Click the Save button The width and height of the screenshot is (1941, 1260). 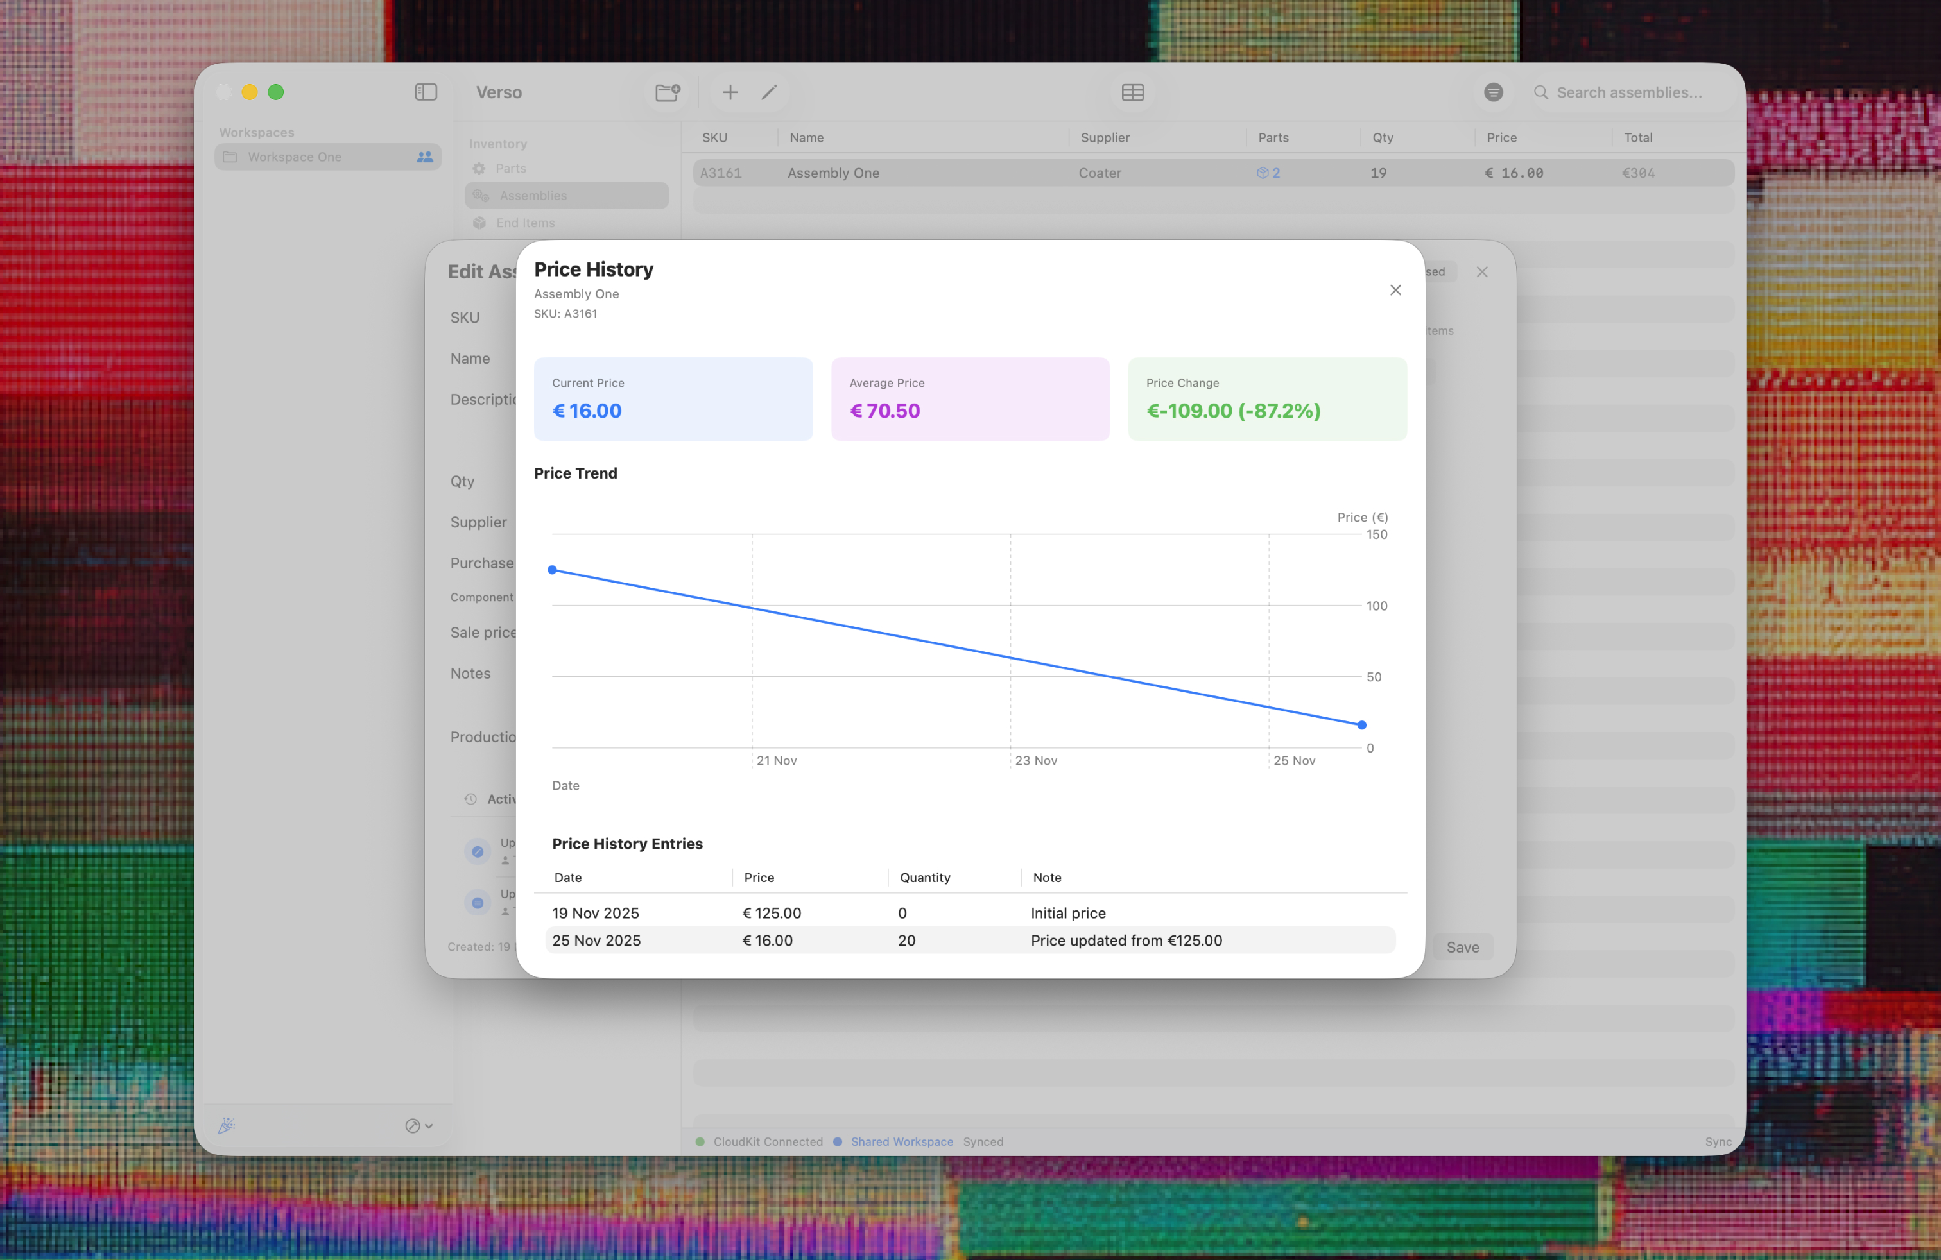1462,947
